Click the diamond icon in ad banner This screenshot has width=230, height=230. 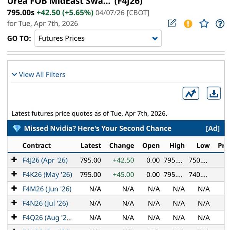click(16, 128)
